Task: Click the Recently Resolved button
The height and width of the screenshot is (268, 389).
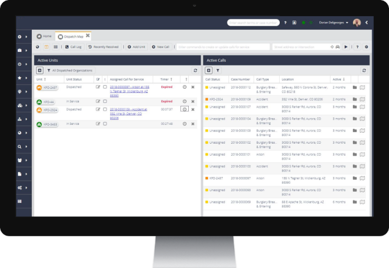Action: pyautogui.click(x=104, y=47)
